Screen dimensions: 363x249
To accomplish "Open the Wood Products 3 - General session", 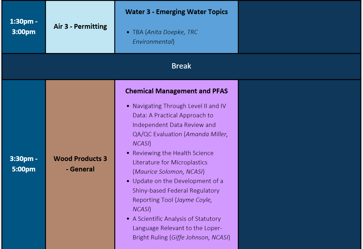I will (x=80, y=164).
